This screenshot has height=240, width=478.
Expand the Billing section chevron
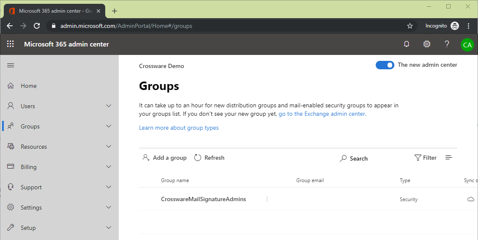point(109,166)
